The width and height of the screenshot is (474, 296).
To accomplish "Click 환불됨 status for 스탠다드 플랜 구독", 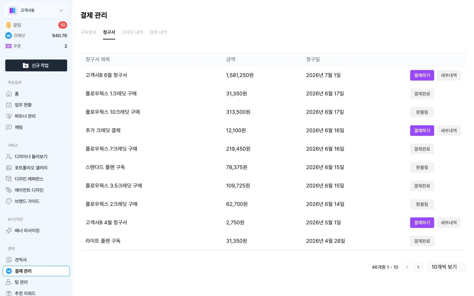I will (422, 168).
